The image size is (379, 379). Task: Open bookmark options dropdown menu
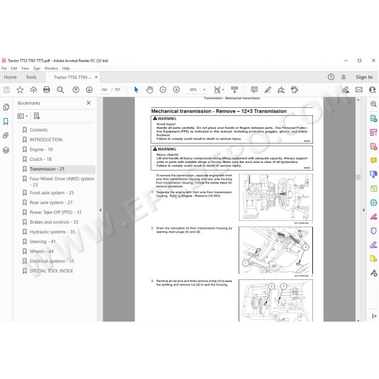(23, 116)
